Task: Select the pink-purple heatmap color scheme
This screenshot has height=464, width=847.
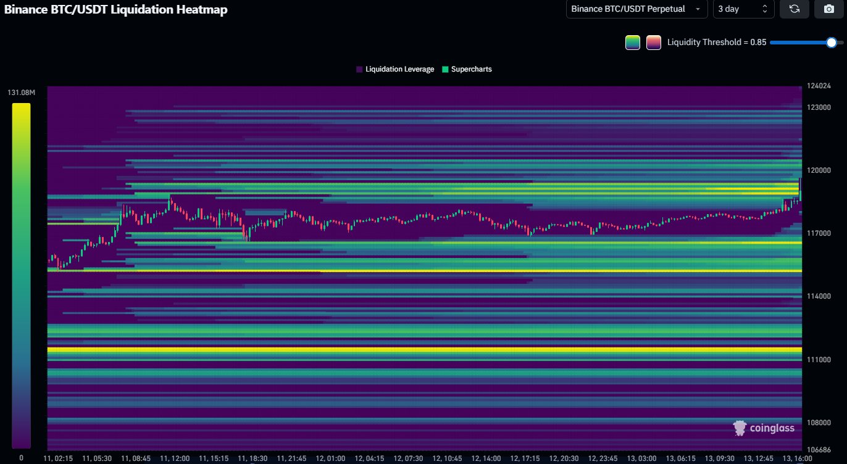Action: point(653,43)
